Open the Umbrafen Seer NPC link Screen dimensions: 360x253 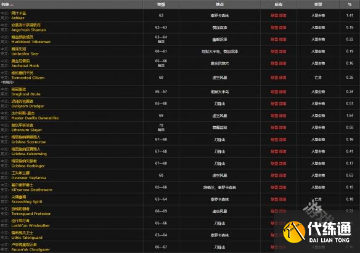(x=25, y=54)
